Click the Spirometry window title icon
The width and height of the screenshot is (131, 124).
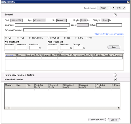[3, 2]
